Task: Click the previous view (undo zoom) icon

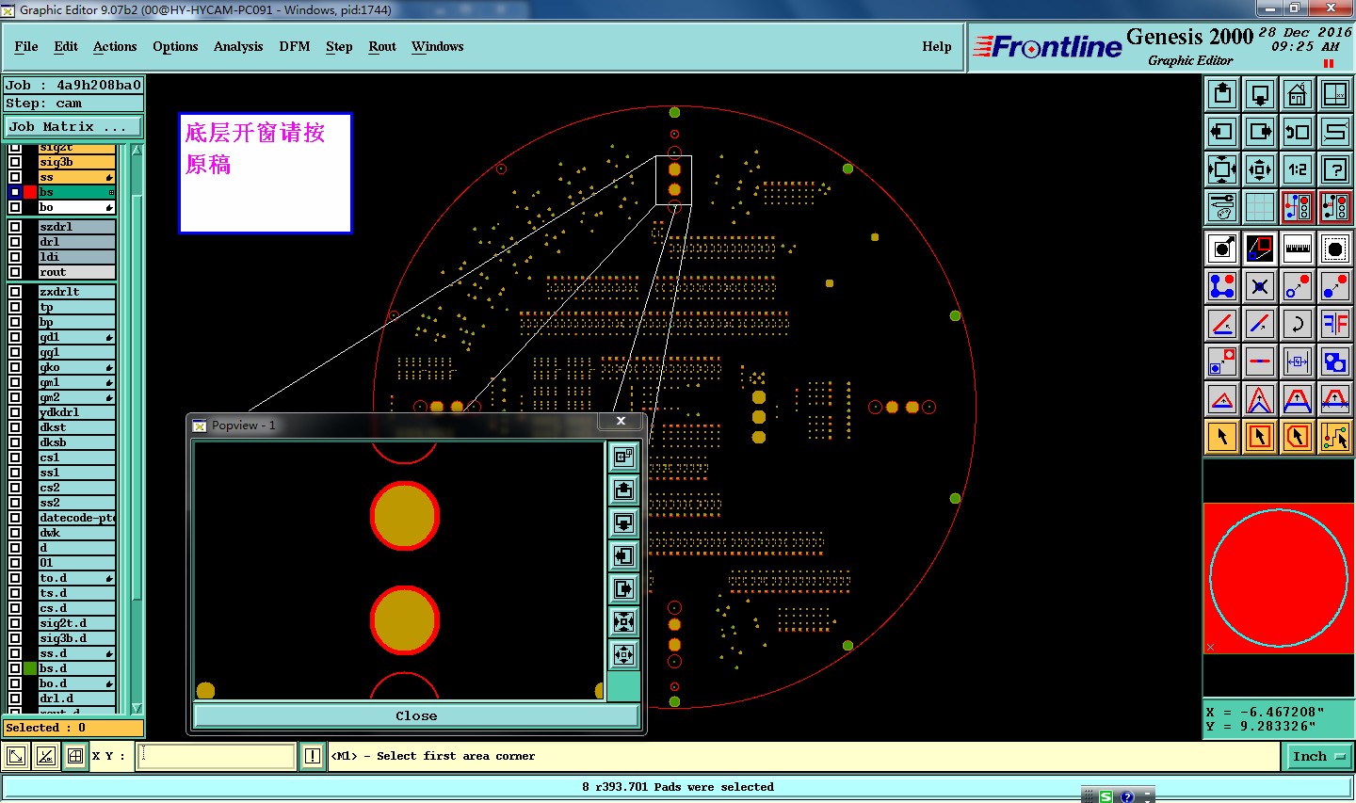Action: click(x=1298, y=132)
